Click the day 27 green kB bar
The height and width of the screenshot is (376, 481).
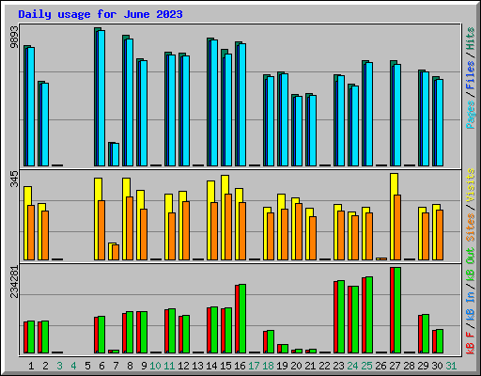pos(397,310)
